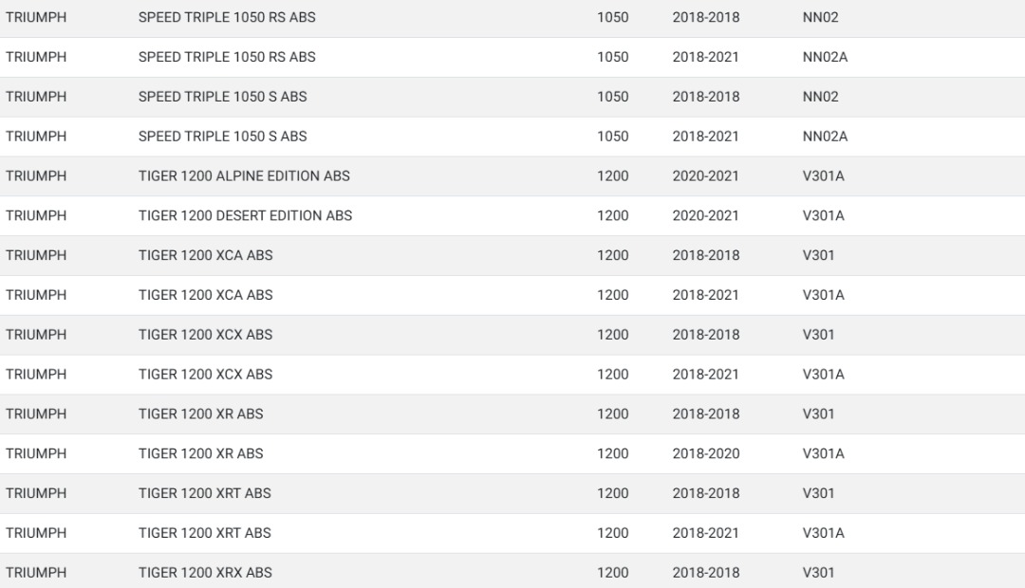Click code NN02A in the Speed Triple S row
The image size is (1025, 588).
pyautogui.click(x=825, y=137)
